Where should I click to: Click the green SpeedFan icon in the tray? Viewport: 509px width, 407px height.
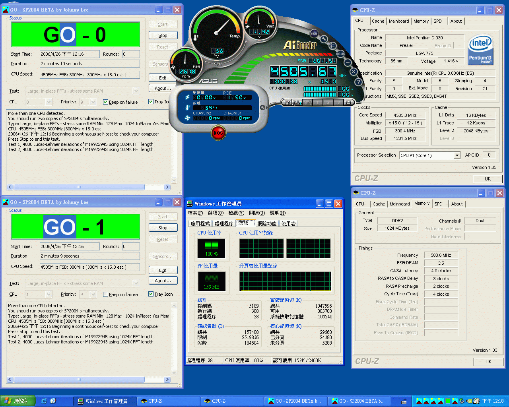[x=448, y=401]
